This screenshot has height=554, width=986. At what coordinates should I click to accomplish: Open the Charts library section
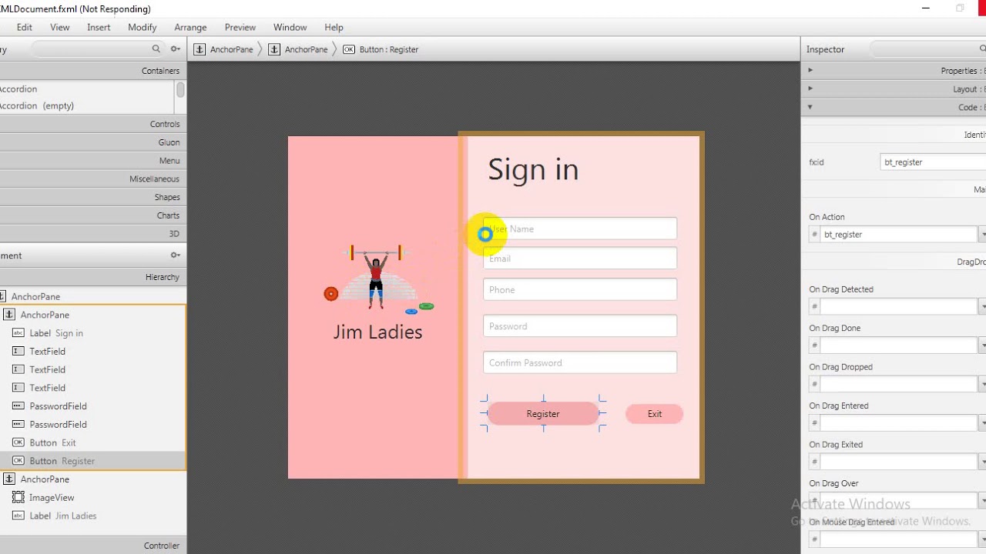coord(92,215)
